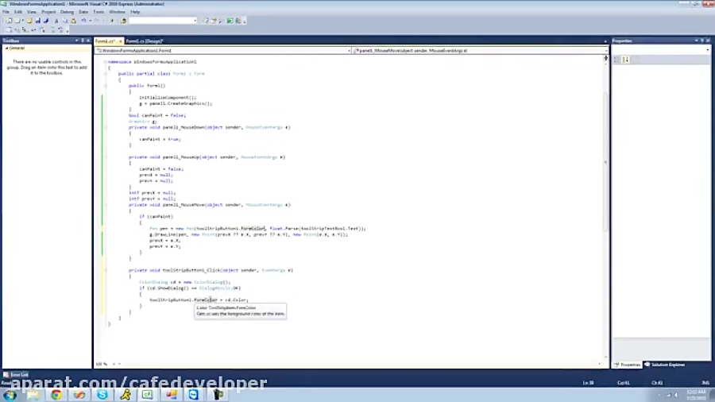Click the Paste icon in toolbar
The width and height of the screenshot is (715, 402).
(x=73, y=21)
